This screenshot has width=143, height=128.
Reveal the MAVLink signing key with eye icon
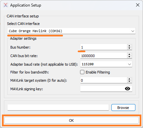[128, 89]
